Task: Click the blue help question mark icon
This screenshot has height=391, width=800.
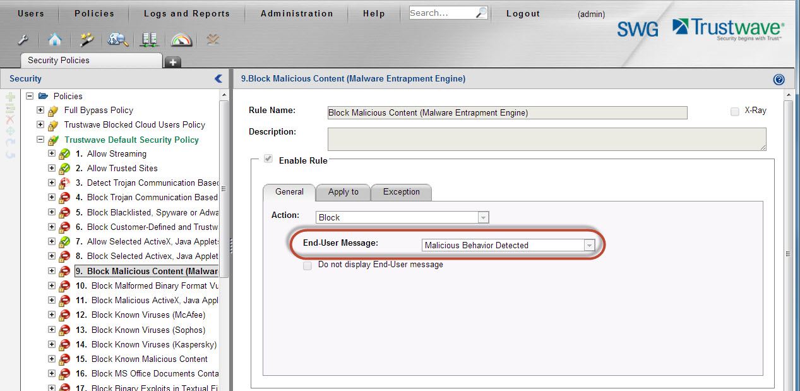Action: point(779,80)
